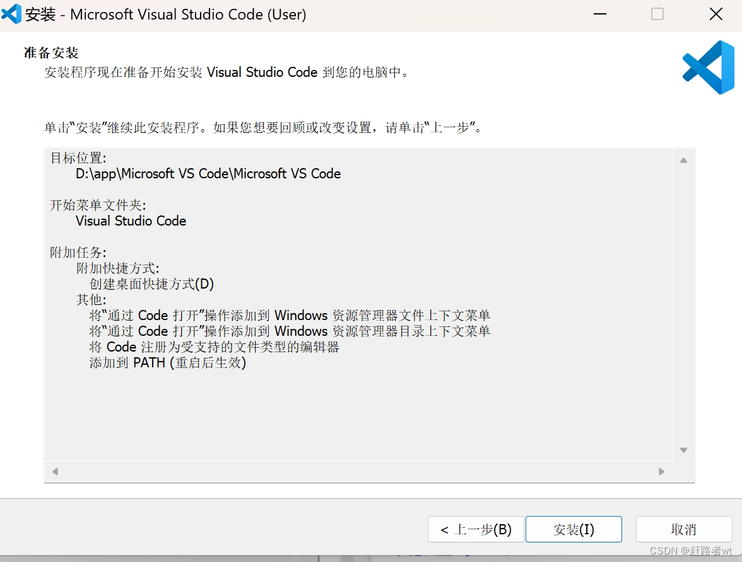
Task: Click the summary box scroll-down arrow
Action: click(683, 450)
